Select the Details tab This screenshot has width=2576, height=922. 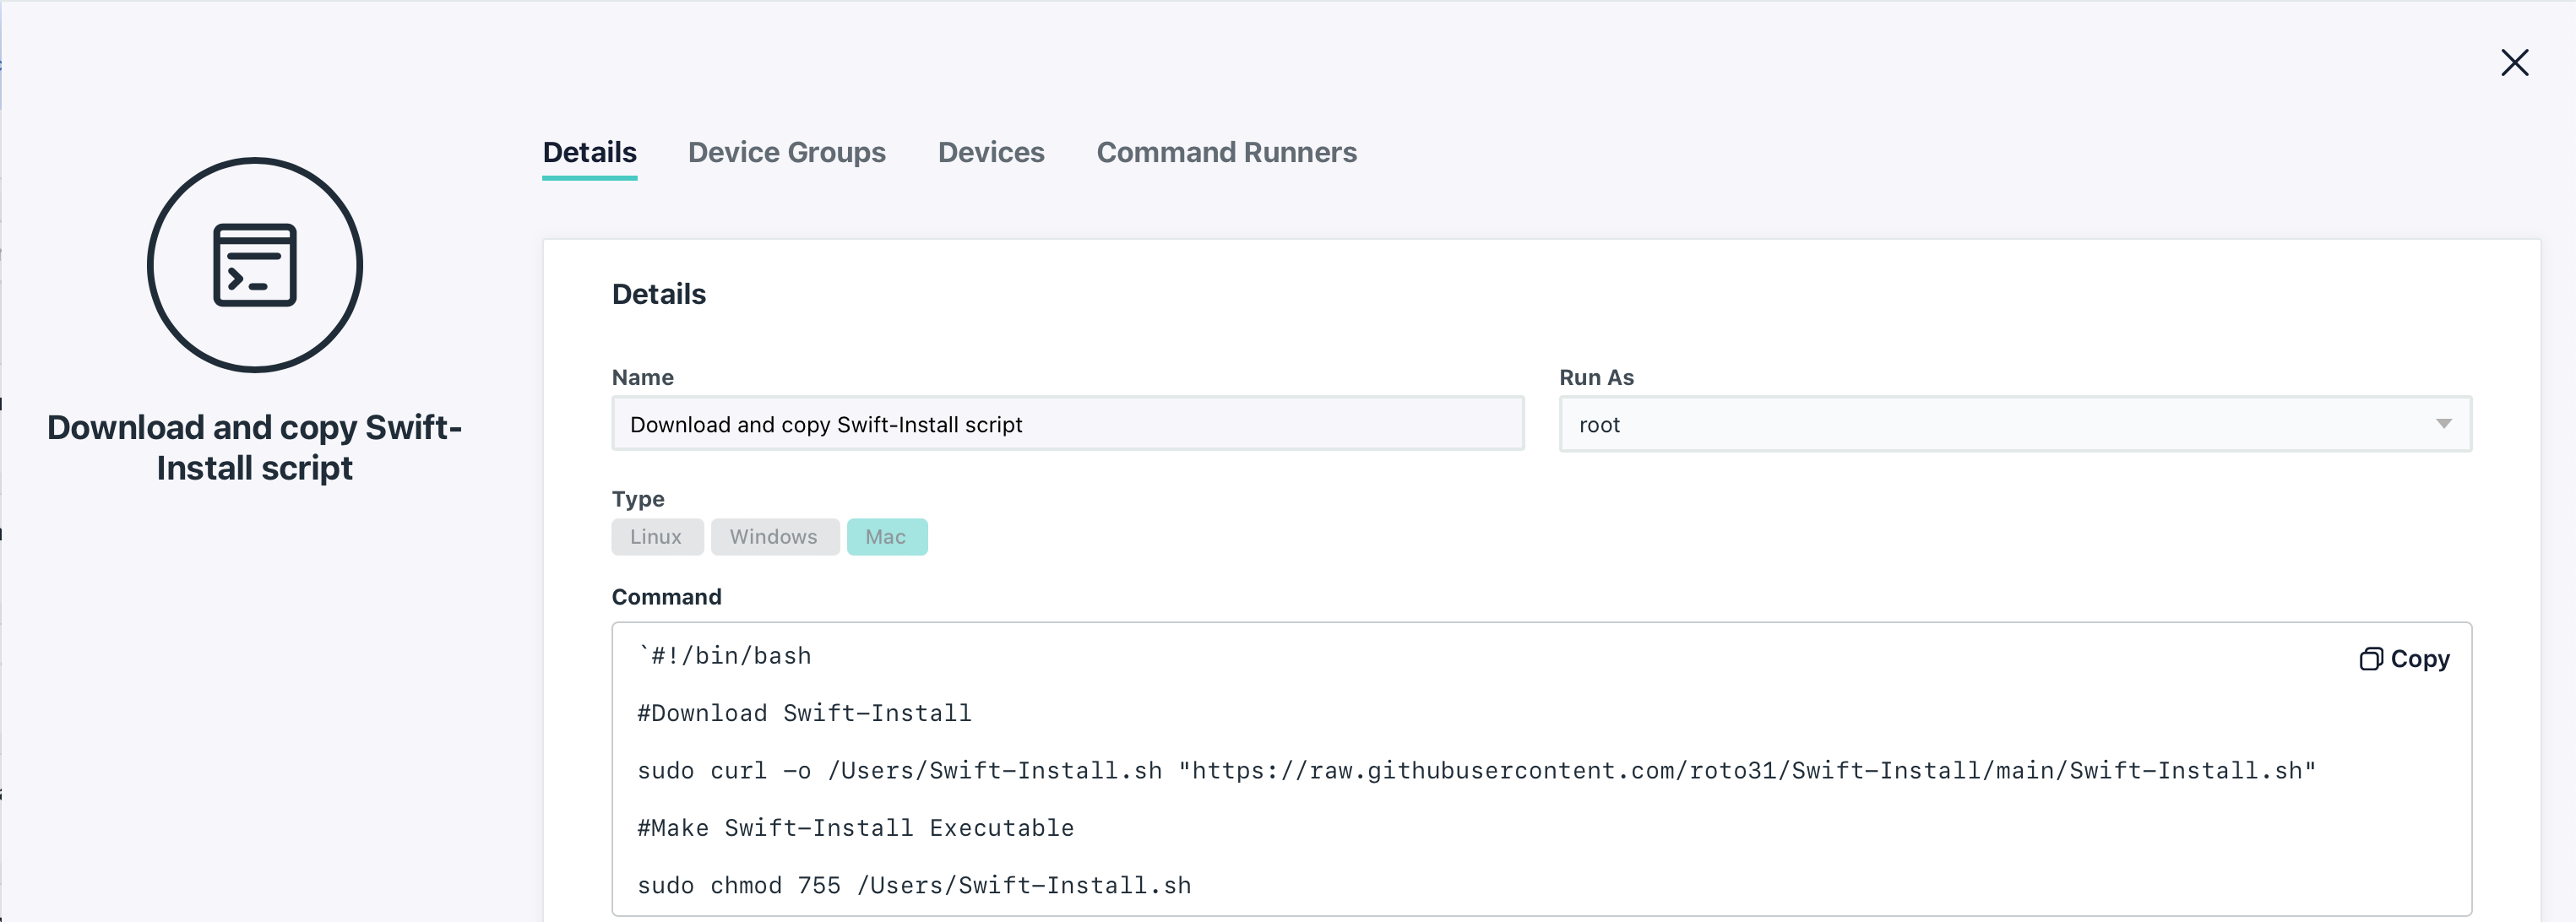(589, 152)
